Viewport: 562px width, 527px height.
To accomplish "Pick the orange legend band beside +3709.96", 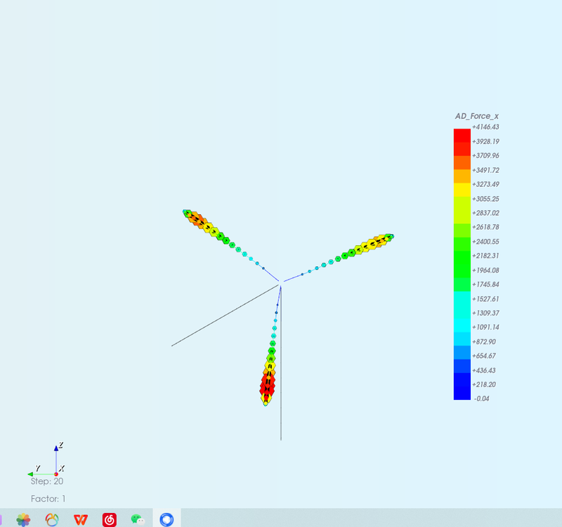I will coord(462,162).
